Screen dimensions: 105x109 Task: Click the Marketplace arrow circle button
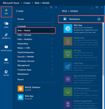99,19
